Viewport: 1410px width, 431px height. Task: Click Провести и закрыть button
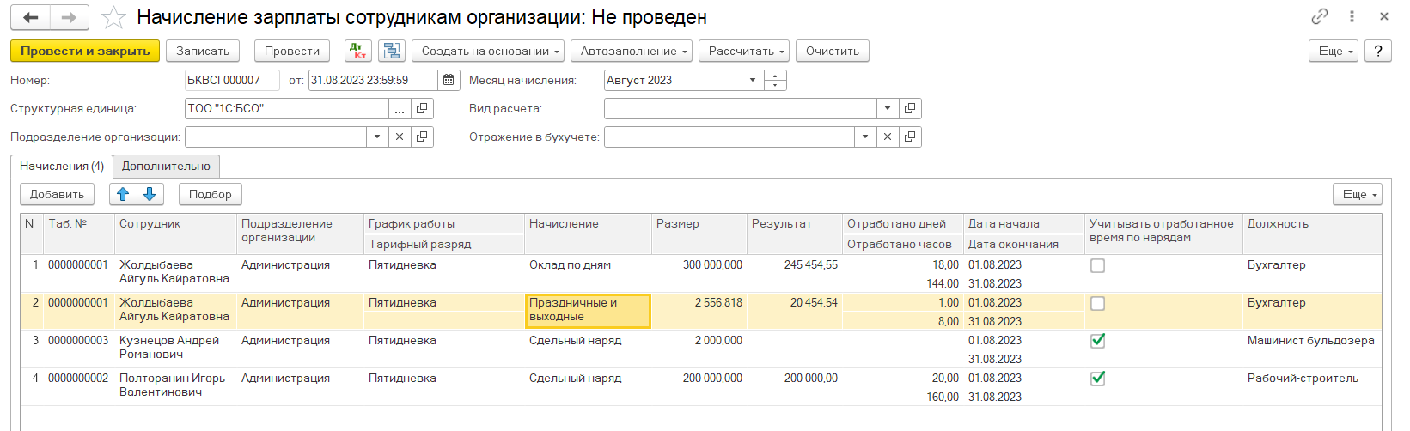(85, 52)
